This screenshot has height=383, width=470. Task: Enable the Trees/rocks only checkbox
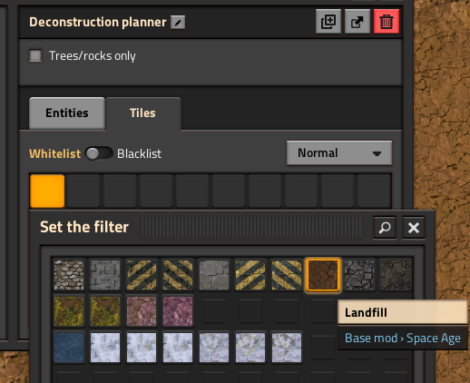(x=35, y=55)
